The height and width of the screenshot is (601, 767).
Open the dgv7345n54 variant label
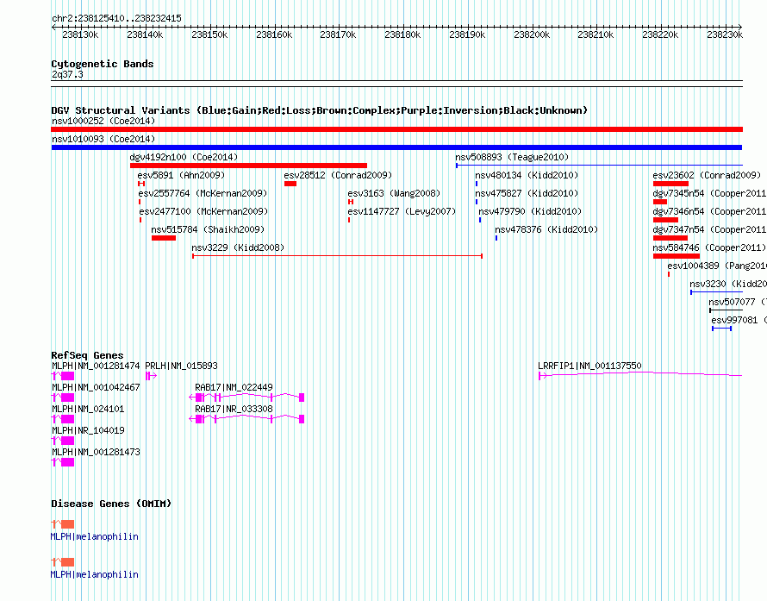709,193
